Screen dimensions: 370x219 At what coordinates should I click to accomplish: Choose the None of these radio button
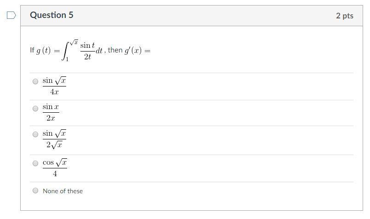(35, 190)
